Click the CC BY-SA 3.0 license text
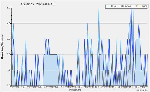Viewport: 150px width, 92px height. pyautogui.click(x=142, y=90)
